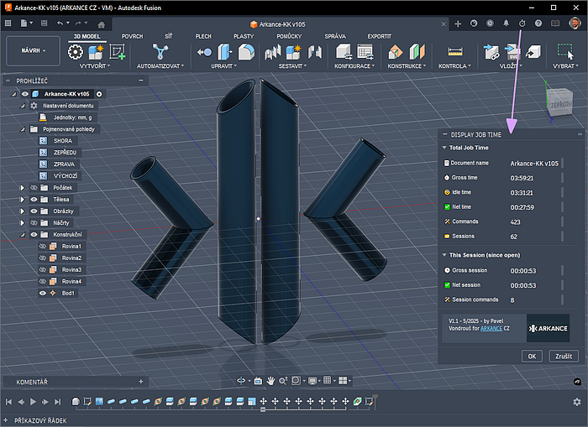This screenshot has height=427, width=588.
Task: Close the Arkance-KK v105 document tab
Action: coord(444,24)
